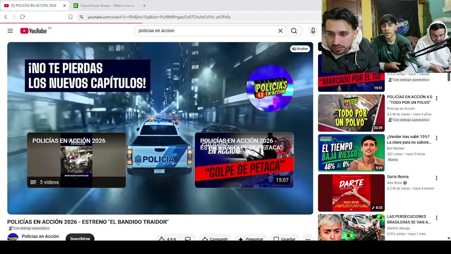The width and height of the screenshot is (451, 254).
Task: Visit the "Bull Market" channel
Action: coord(395,149)
